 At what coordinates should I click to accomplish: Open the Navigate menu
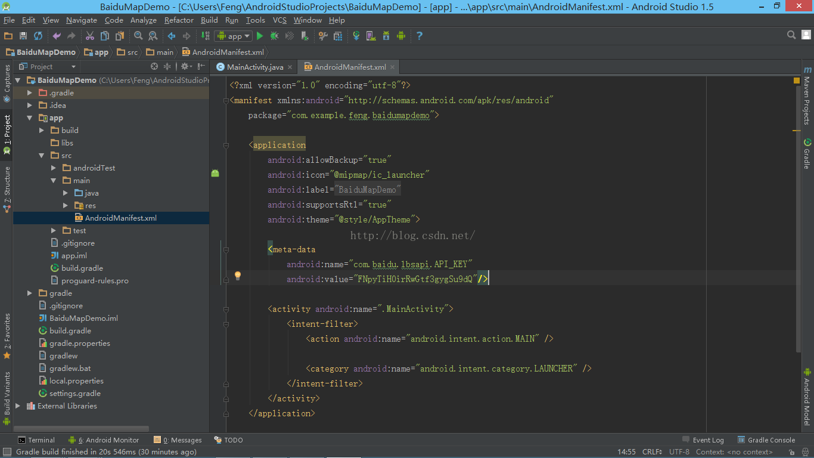coord(81,20)
